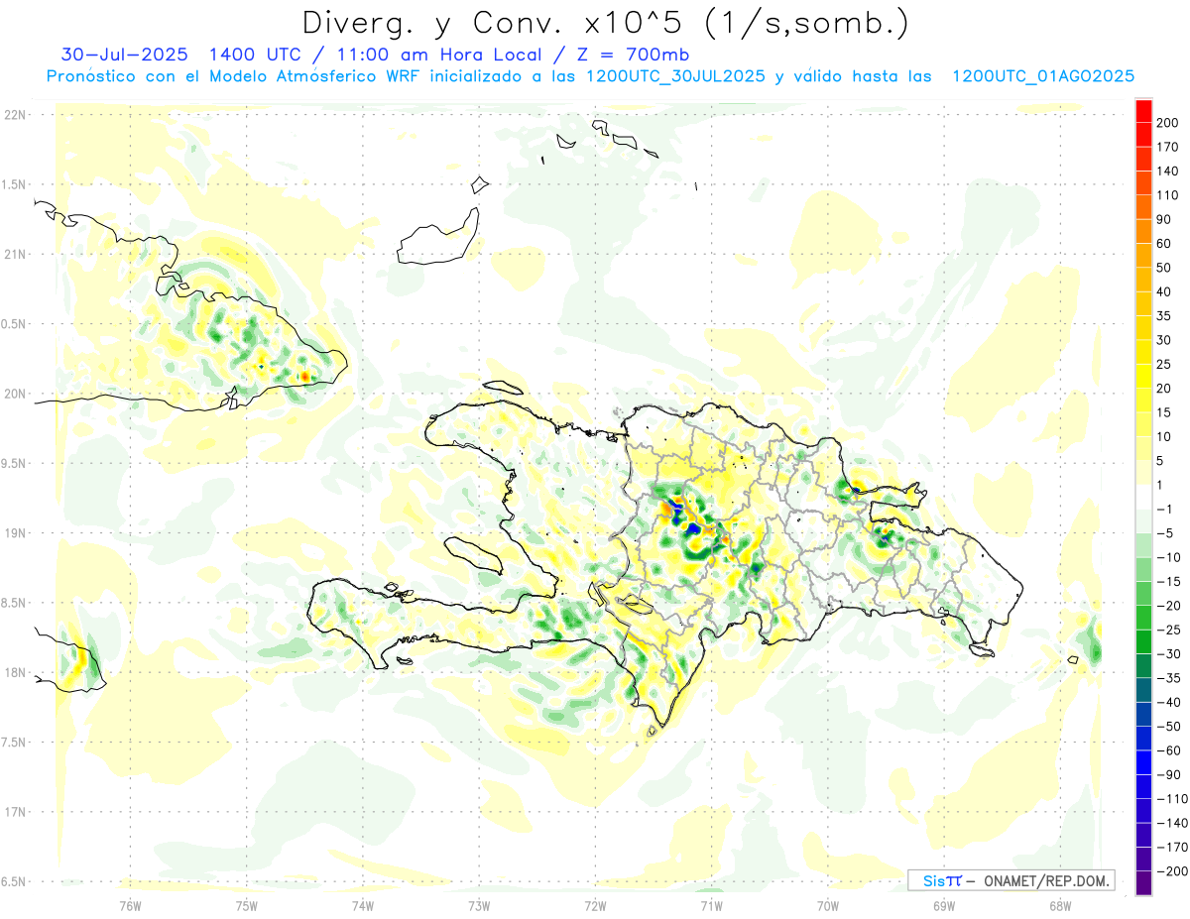Click the 68W longitude axis label

click(x=1059, y=904)
